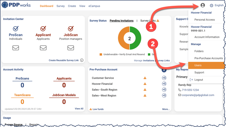Click View All in Account Activity
226x127 pixels.
(79, 108)
